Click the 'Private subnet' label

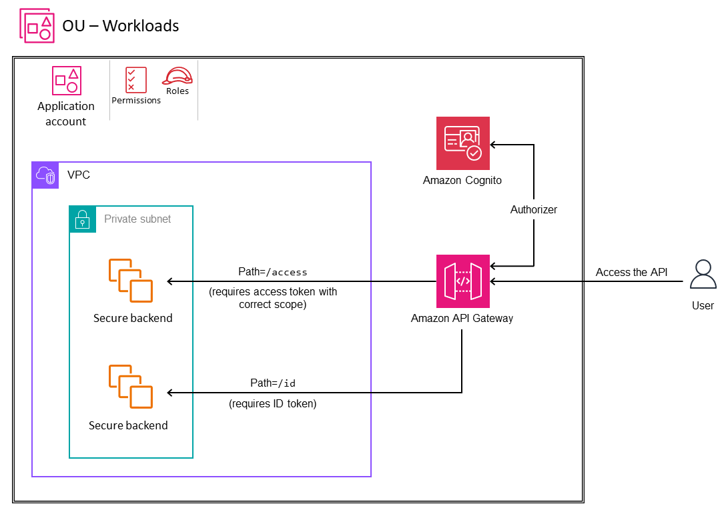click(137, 219)
